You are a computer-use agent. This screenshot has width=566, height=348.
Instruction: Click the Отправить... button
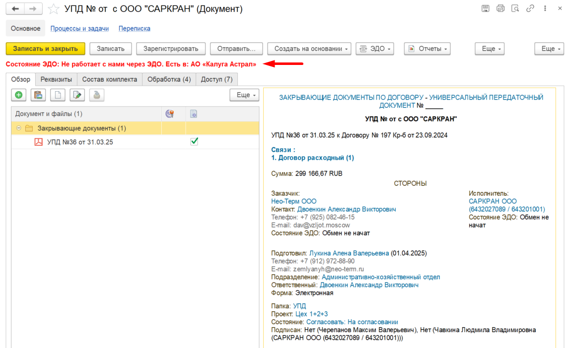click(x=236, y=49)
